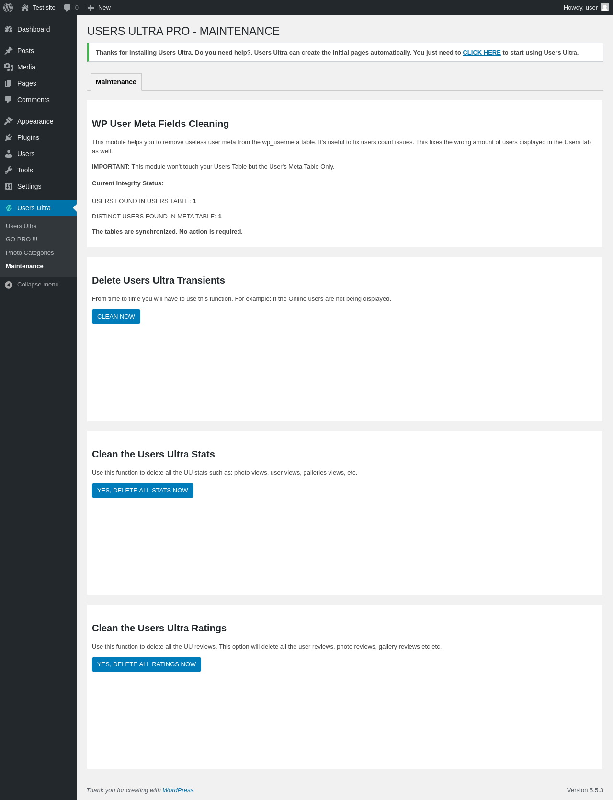Click the Plugins plug icon
This screenshot has height=800, width=613.
(x=9, y=137)
